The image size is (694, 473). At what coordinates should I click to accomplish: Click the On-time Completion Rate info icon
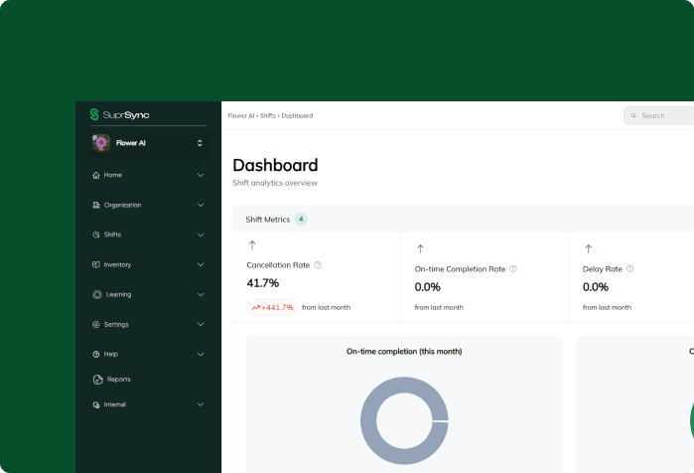[x=513, y=269]
